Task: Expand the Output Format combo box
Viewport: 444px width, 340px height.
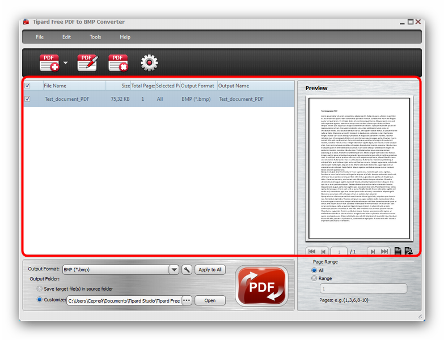Action: 174,270
